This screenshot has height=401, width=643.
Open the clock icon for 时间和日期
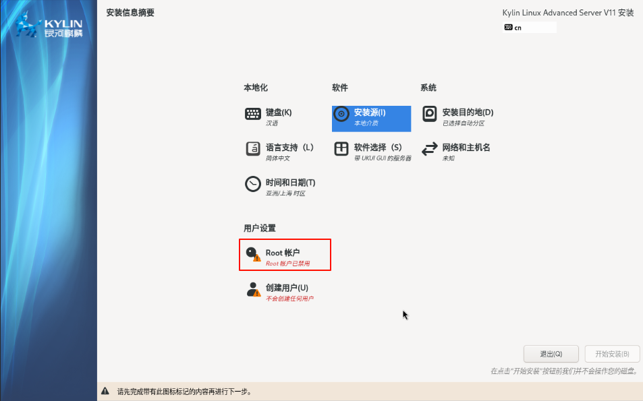pyautogui.click(x=252, y=184)
